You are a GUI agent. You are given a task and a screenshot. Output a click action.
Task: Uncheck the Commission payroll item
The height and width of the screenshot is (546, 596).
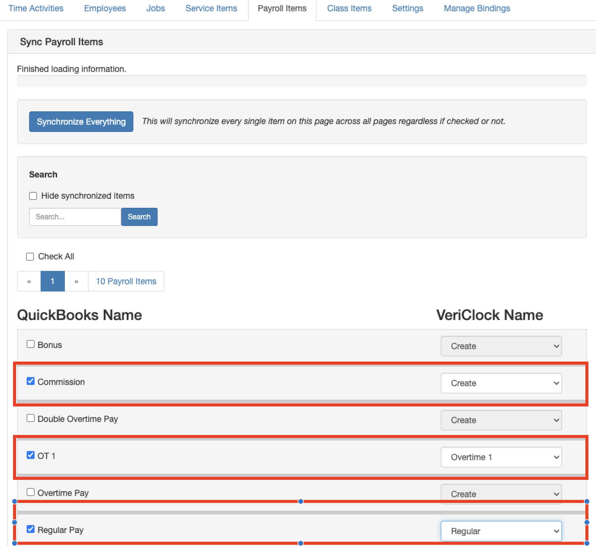tap(30, 381)
